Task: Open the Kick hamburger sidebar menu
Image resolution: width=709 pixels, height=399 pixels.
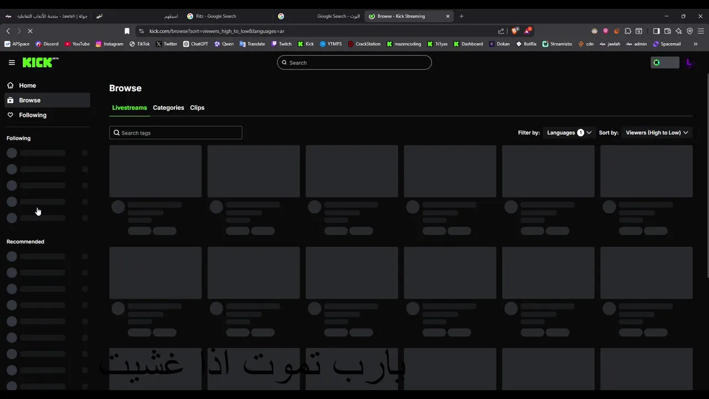Action: (x=12, y=63)
